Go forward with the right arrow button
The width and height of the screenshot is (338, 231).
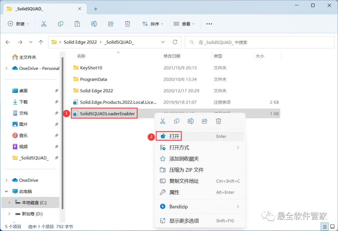coord(20,42)
